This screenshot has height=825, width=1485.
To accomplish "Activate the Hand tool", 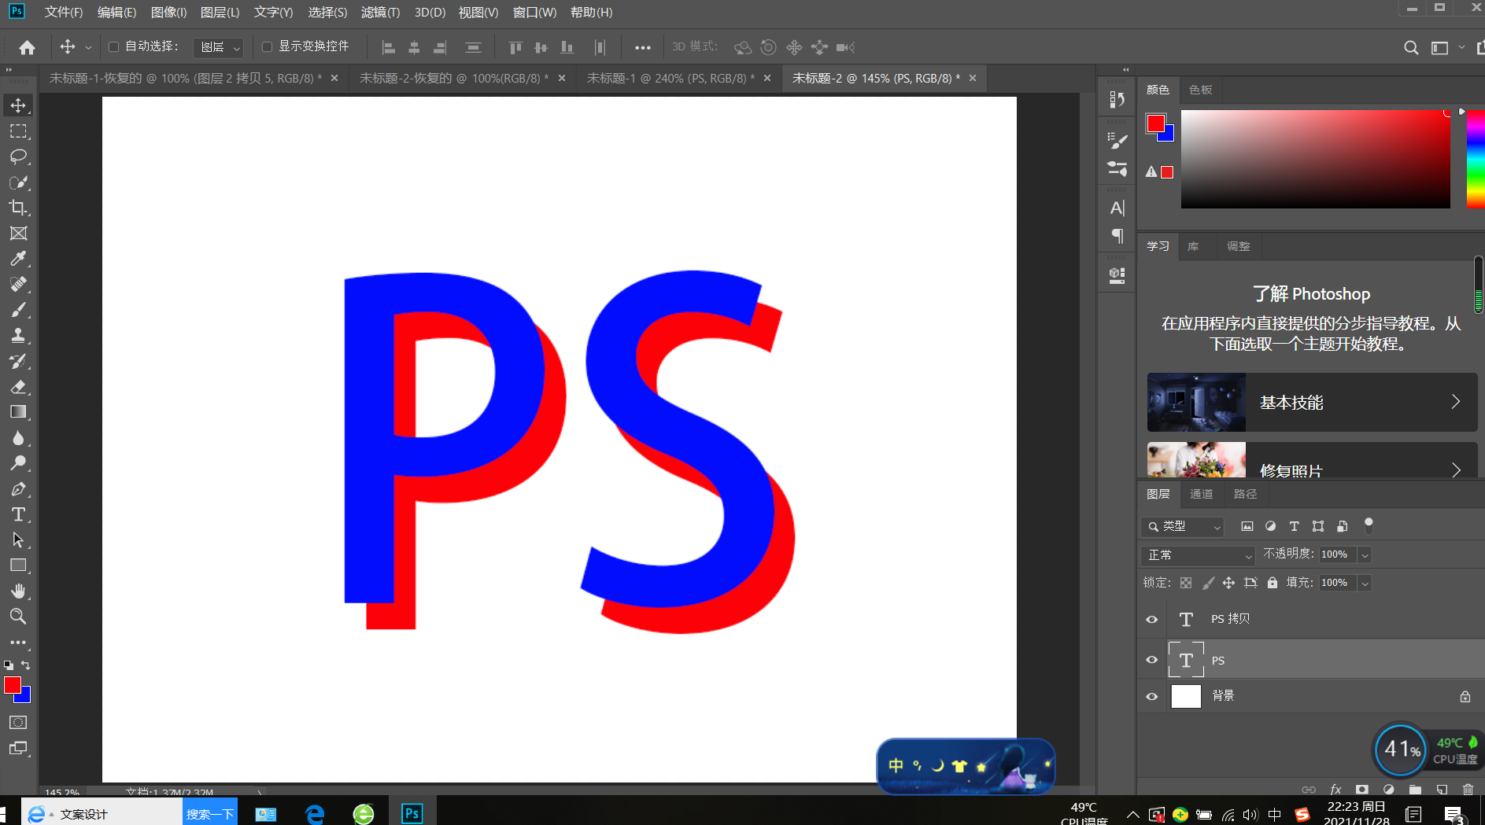I will point(18,591).
